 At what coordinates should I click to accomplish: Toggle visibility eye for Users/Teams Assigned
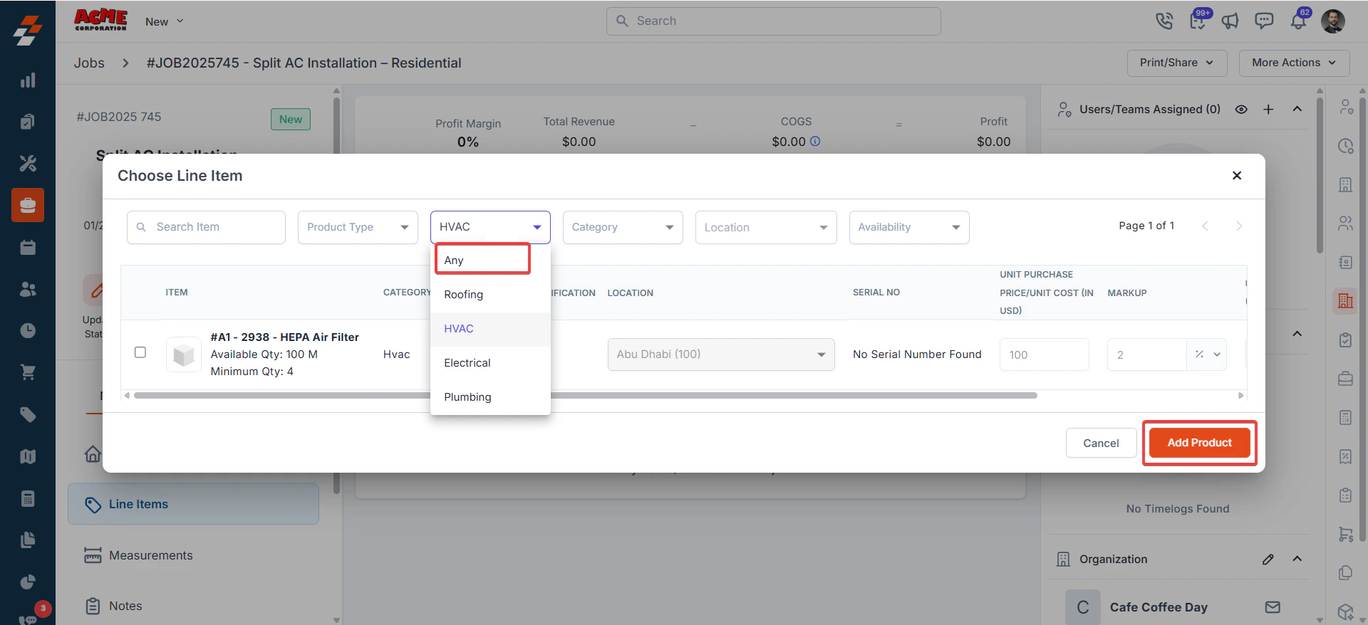click(1241, 109)
